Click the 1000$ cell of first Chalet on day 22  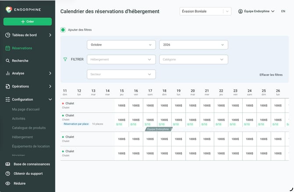(221, 106)
